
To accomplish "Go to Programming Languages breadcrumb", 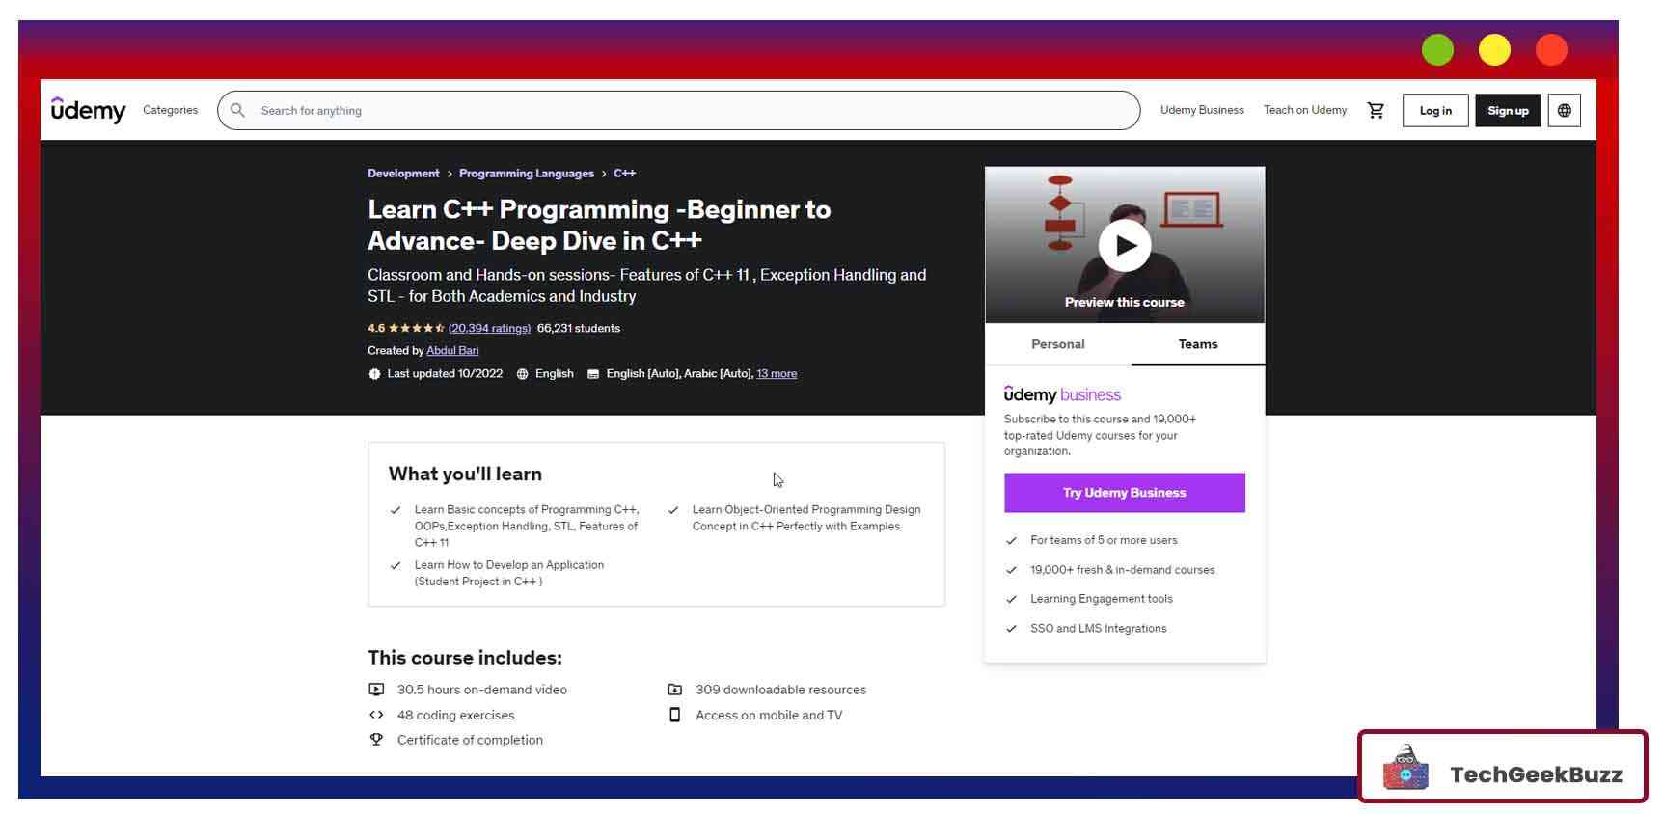I will click(x=526, y=174).
